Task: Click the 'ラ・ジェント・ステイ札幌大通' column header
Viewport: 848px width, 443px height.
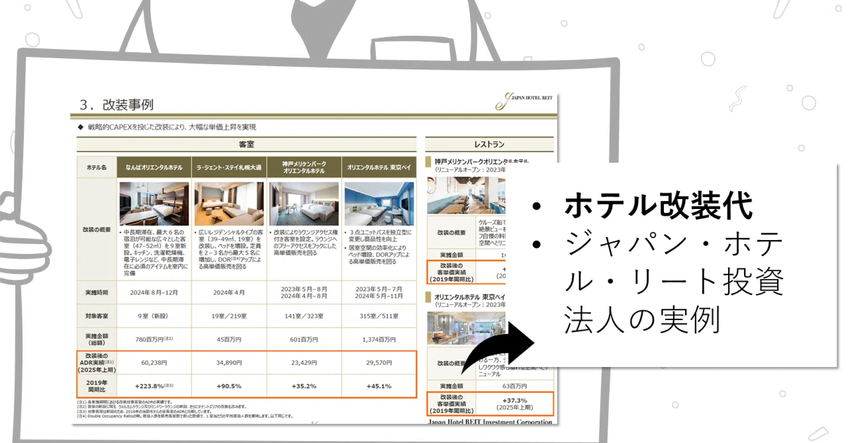Action: pos(229,167)
